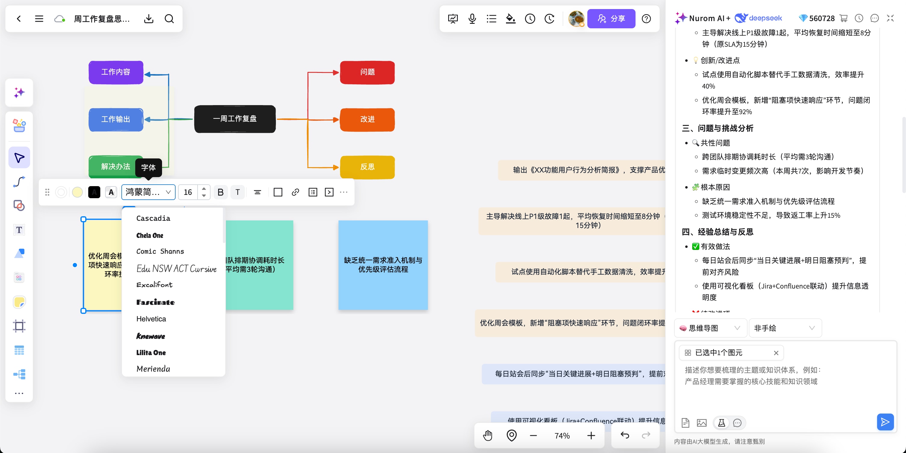Image resolution: width=906 pixels, height=453 pixels.
Task: Select the mind map tool in sidebar
Action: coord(19,374)
